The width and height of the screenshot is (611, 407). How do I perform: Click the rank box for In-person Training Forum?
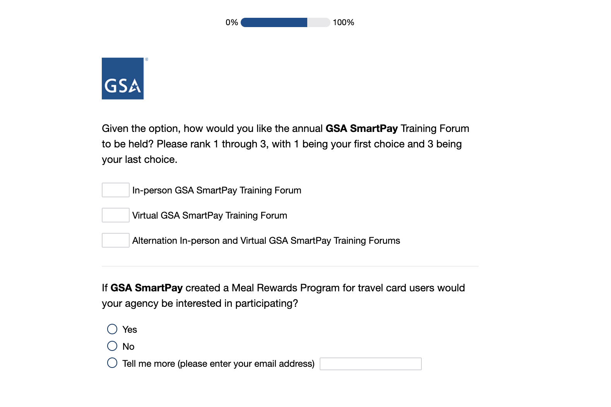tap(115, 190)
